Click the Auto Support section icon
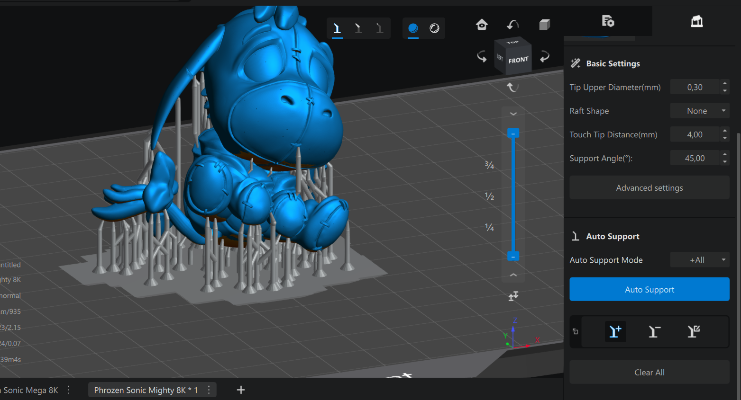Image resolution: width=741 pixels, height=400 pixels. pos(575,236)
